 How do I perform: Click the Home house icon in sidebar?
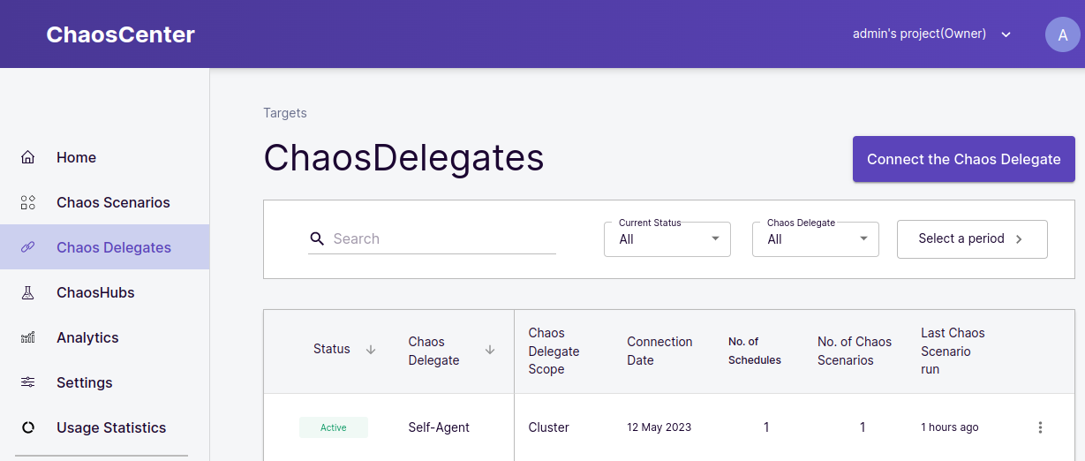coord(28,158)
